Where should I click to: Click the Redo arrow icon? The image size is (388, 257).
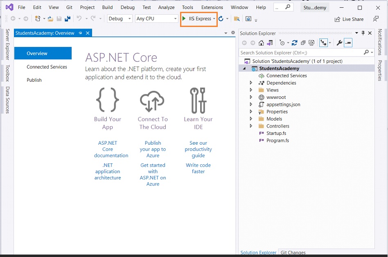click(93, 18)
